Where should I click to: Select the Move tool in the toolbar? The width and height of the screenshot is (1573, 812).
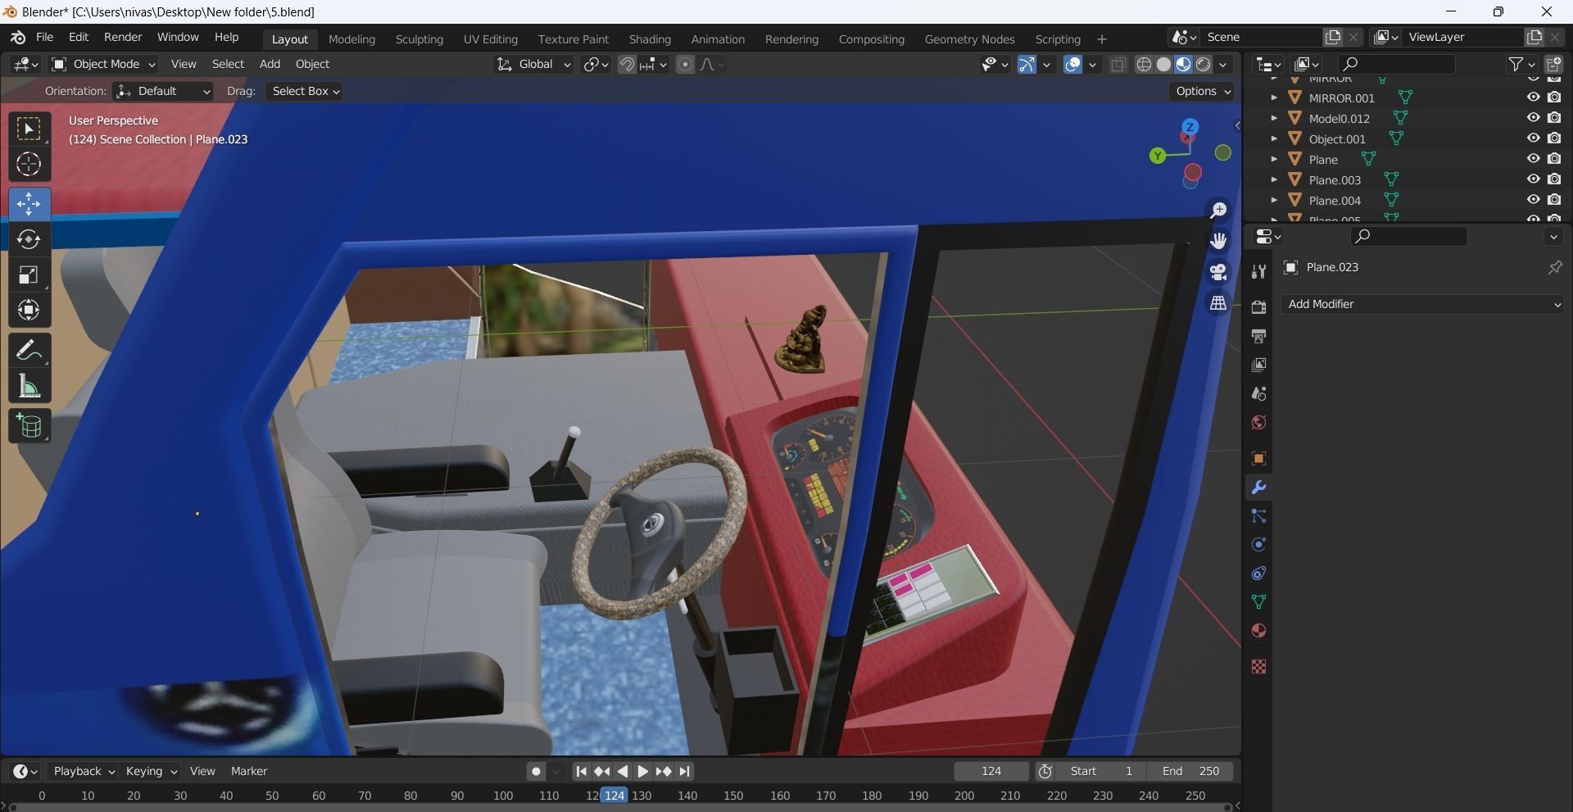click(x=29, y=203)
